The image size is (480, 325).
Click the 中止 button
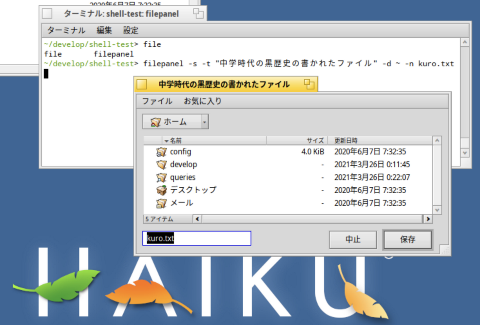tap(353, 240)
